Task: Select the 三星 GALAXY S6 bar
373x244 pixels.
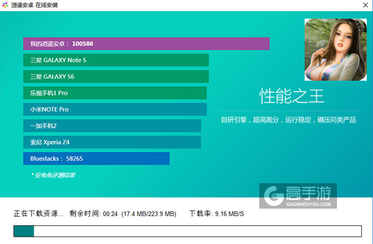Action: point(116,76)
